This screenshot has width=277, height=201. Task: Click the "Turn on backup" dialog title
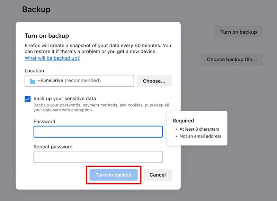coord(47,36)
